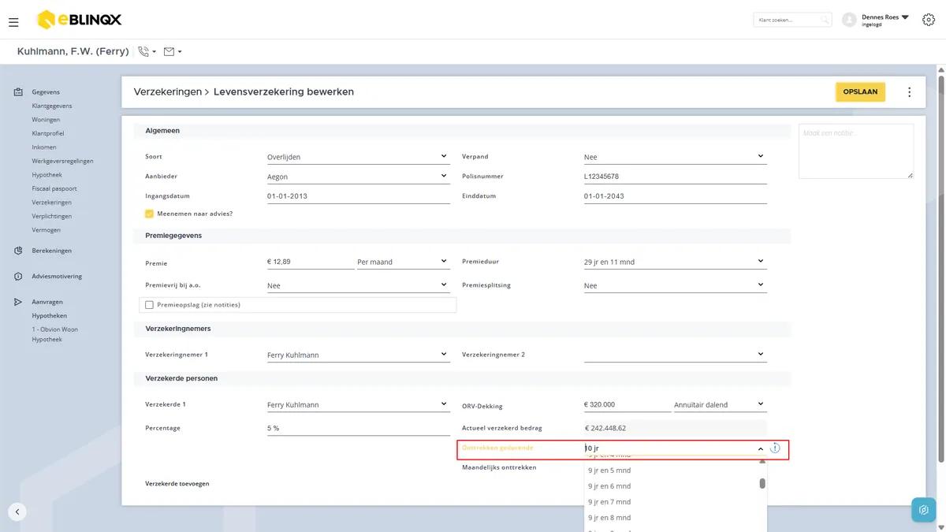Open the three-dot more options menu
Screen dimensions: 946x532
(909, 92)
